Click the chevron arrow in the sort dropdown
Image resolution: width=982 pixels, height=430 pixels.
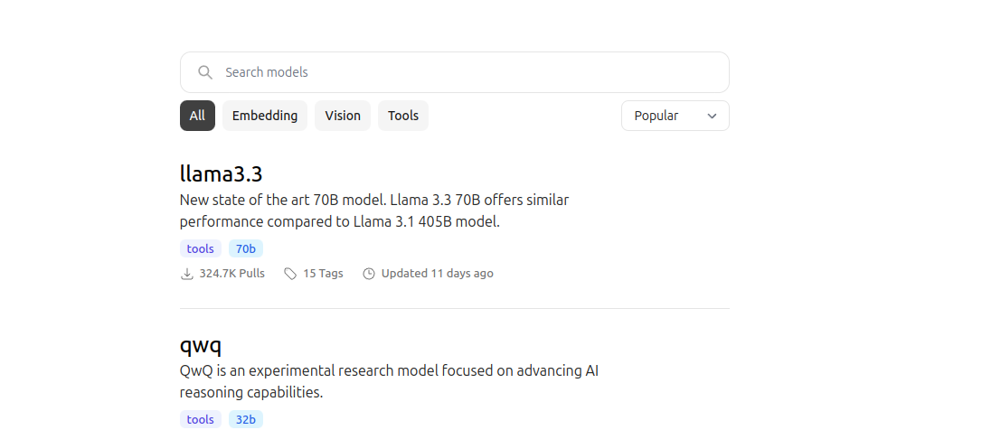click(x=712, y=116)
